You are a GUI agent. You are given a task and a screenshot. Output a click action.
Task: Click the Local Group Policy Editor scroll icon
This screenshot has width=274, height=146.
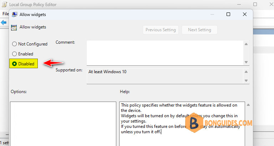coord(4,4)
